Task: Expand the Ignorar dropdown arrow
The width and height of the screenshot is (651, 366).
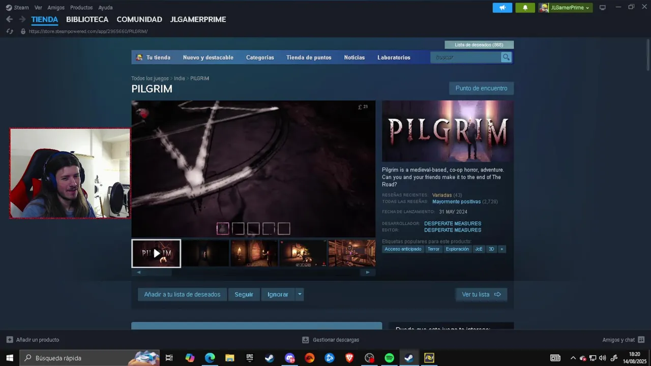Action: click(300, 294)
